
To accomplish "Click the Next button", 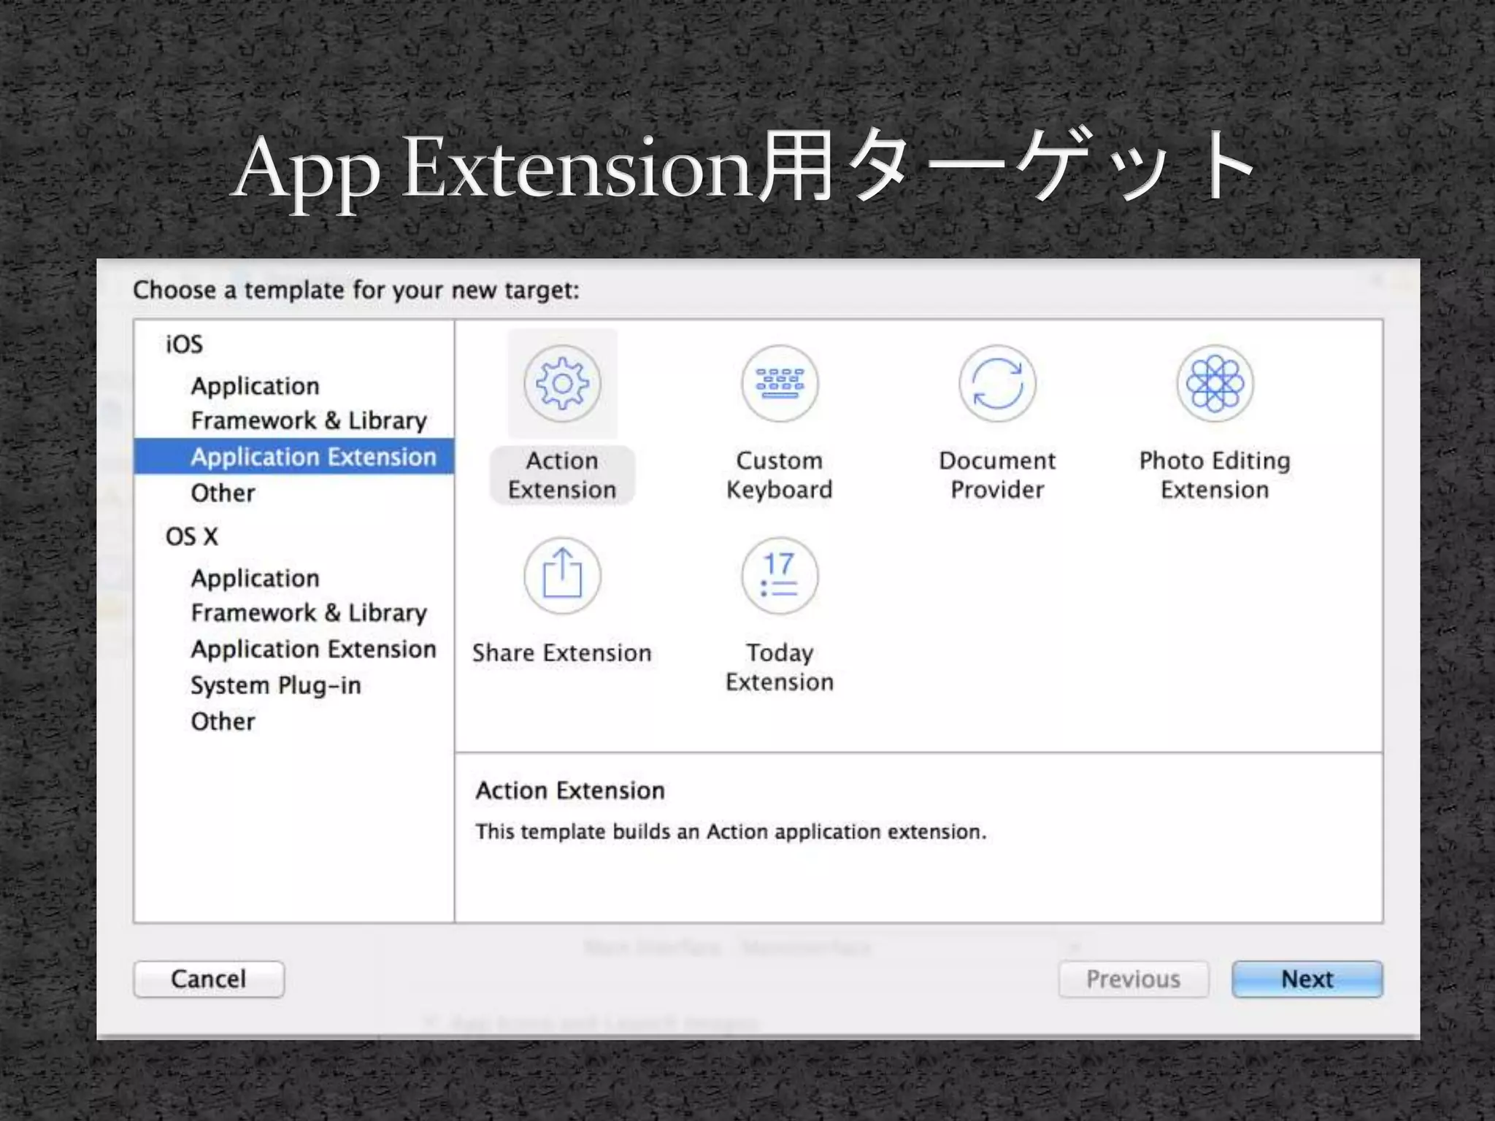I will pos(1307,979).
